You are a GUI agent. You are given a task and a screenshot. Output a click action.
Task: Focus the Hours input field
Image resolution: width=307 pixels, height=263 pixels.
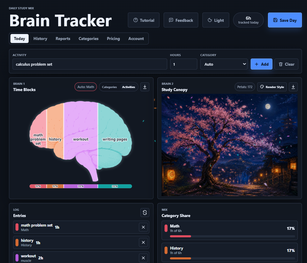point(184,64)
